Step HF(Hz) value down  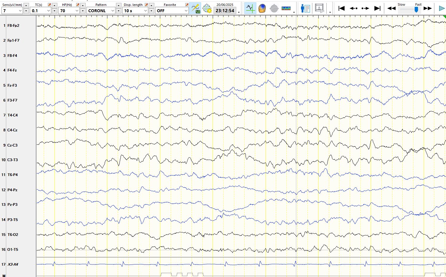pos(83,11)
